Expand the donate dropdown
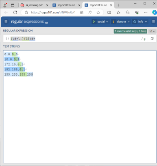The height and width of the screenshot is (166, 157). point(121,22)
